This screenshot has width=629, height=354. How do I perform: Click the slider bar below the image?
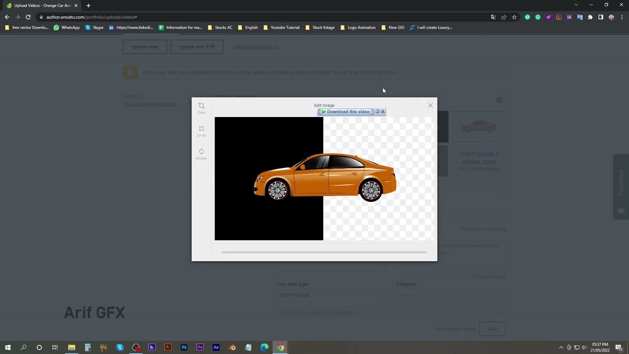tap(324, 252)
